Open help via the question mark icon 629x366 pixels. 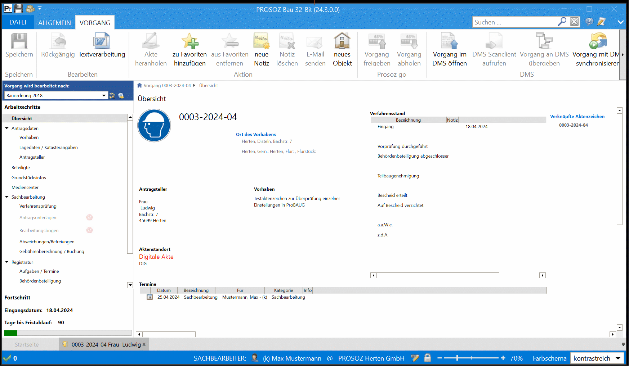(x=589, y=22)
